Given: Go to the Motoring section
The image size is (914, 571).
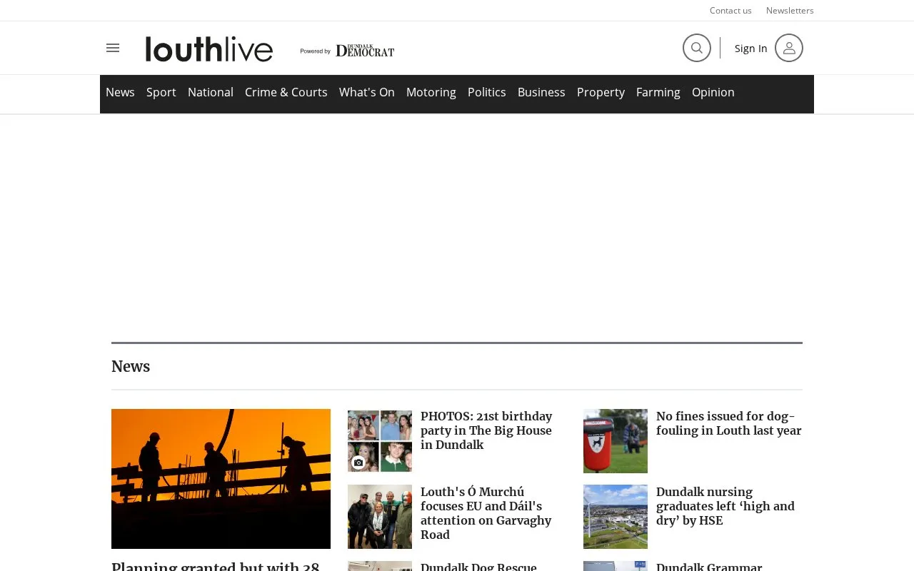Looking at the screenshot, I should [x=431, y=92].
